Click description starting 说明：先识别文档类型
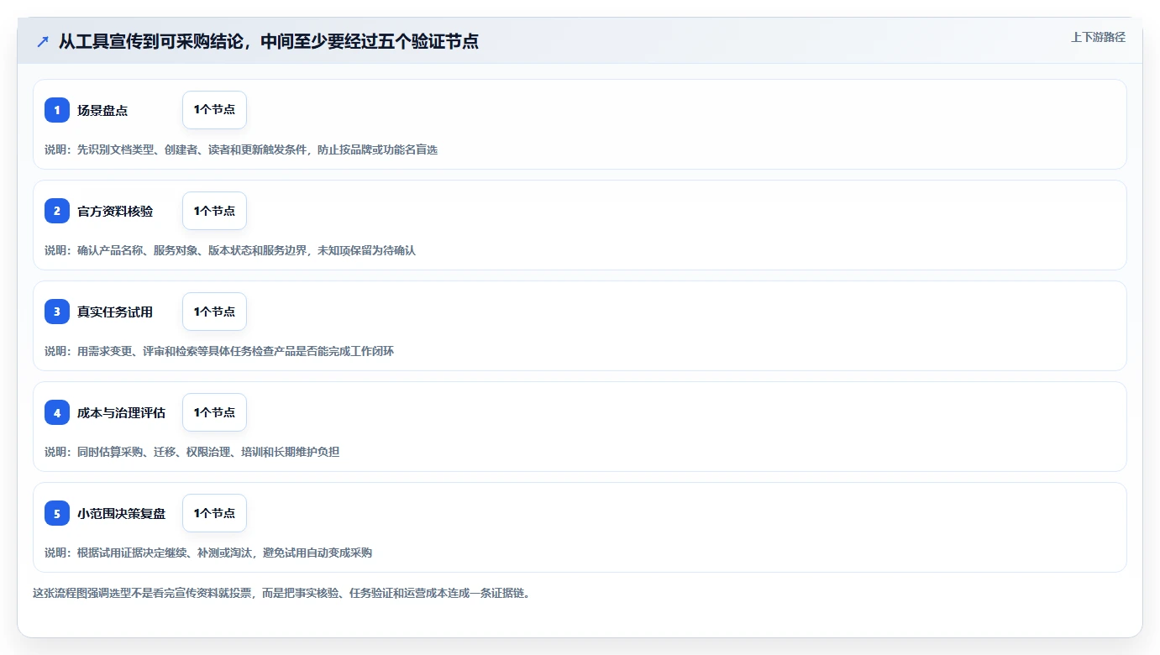 tap(241, 149)
